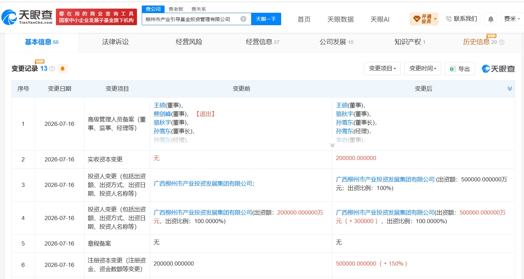
Task: Click the help icon beside 历史信息 20
Action: point(502,42)
